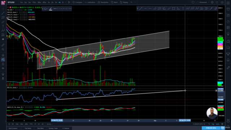Select the 1h timeframe

49,3
